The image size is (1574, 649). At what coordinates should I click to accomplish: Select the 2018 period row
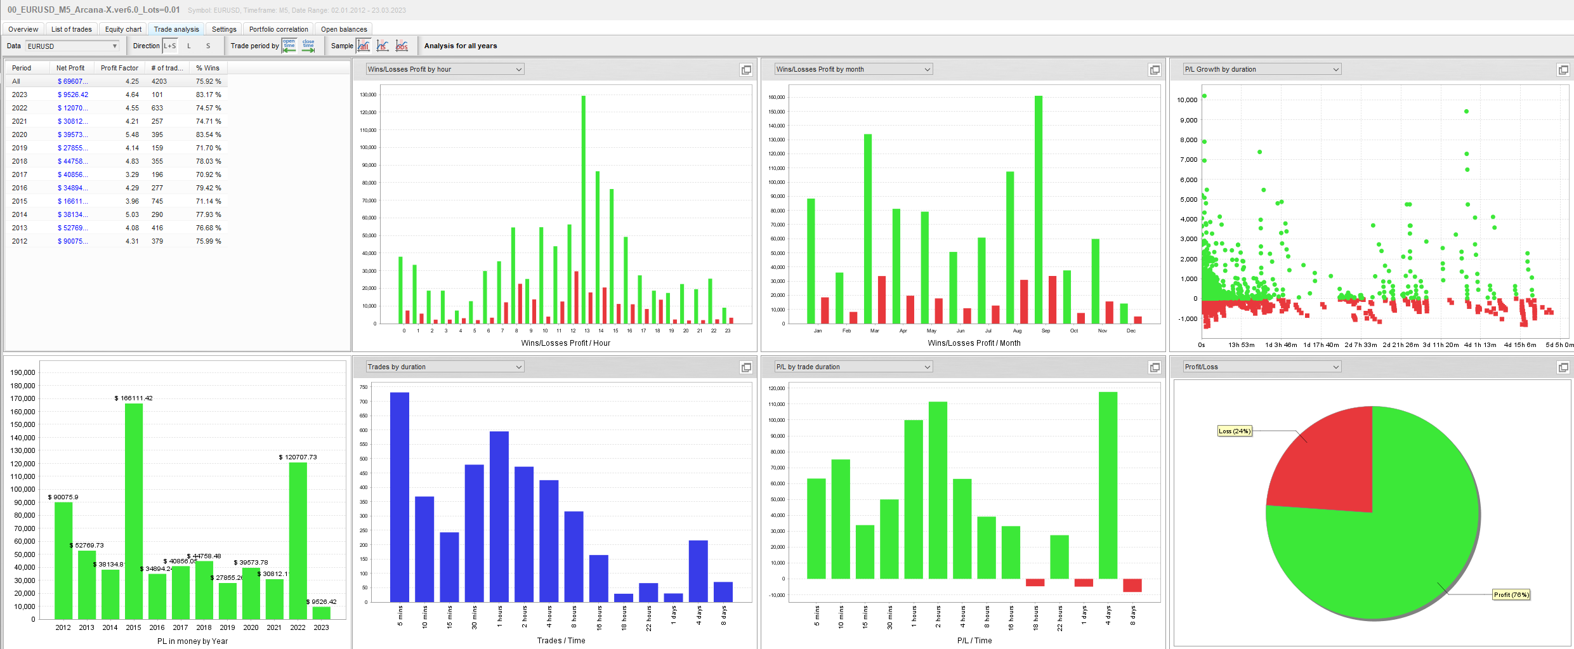[x=116, y=161]
